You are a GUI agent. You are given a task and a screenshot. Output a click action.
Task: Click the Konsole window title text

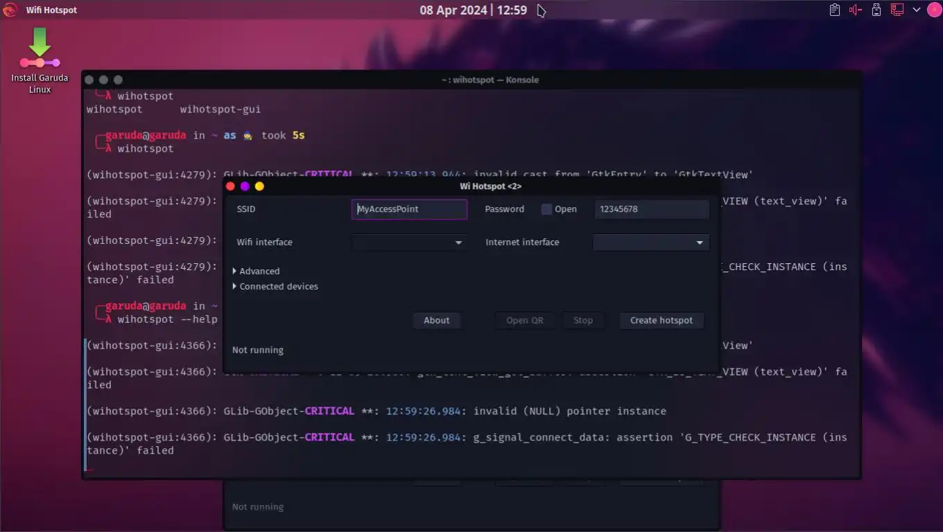tap(490, 80)
